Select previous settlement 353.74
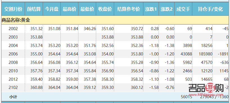 click(x=37, y=46)
